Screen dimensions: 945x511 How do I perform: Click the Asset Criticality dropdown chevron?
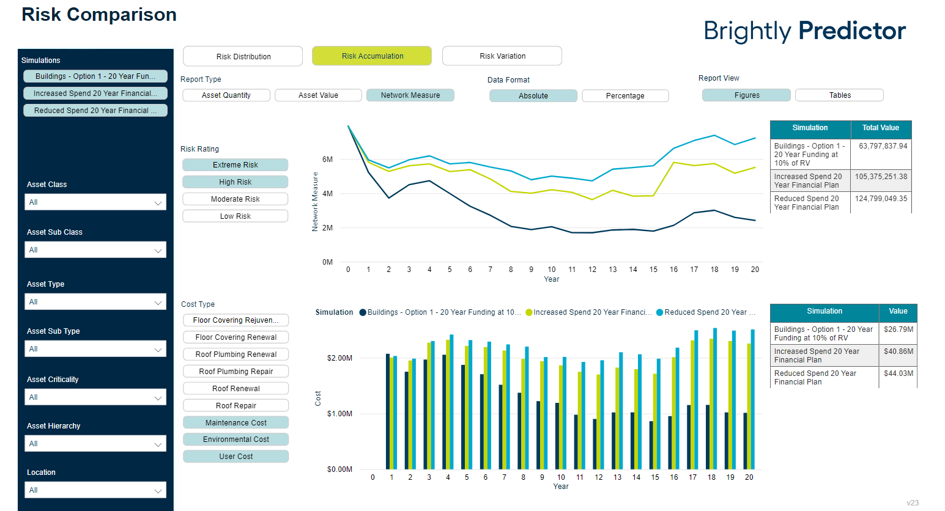(x=158, y=398)
